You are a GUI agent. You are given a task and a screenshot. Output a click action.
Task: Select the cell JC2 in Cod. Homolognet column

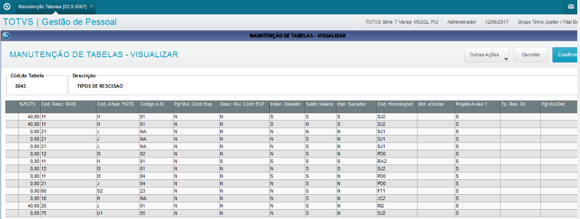click(x=397, y=198)
